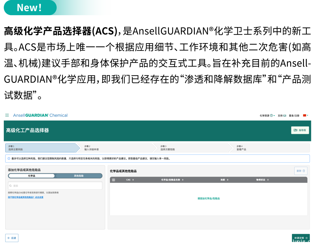Click the 支持 envelope icon
The height and width of the screenshot is (246, 315).
point(285,116)
